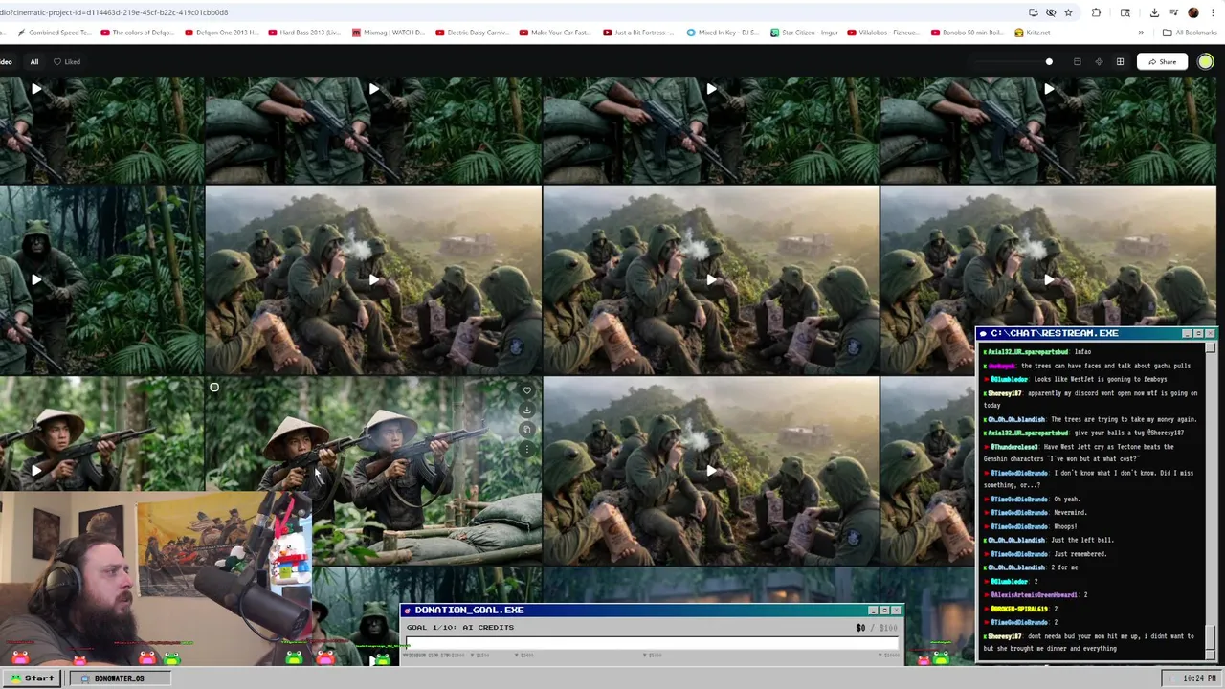Open the Hard Bass 2013 bookmark

[304, 33]
